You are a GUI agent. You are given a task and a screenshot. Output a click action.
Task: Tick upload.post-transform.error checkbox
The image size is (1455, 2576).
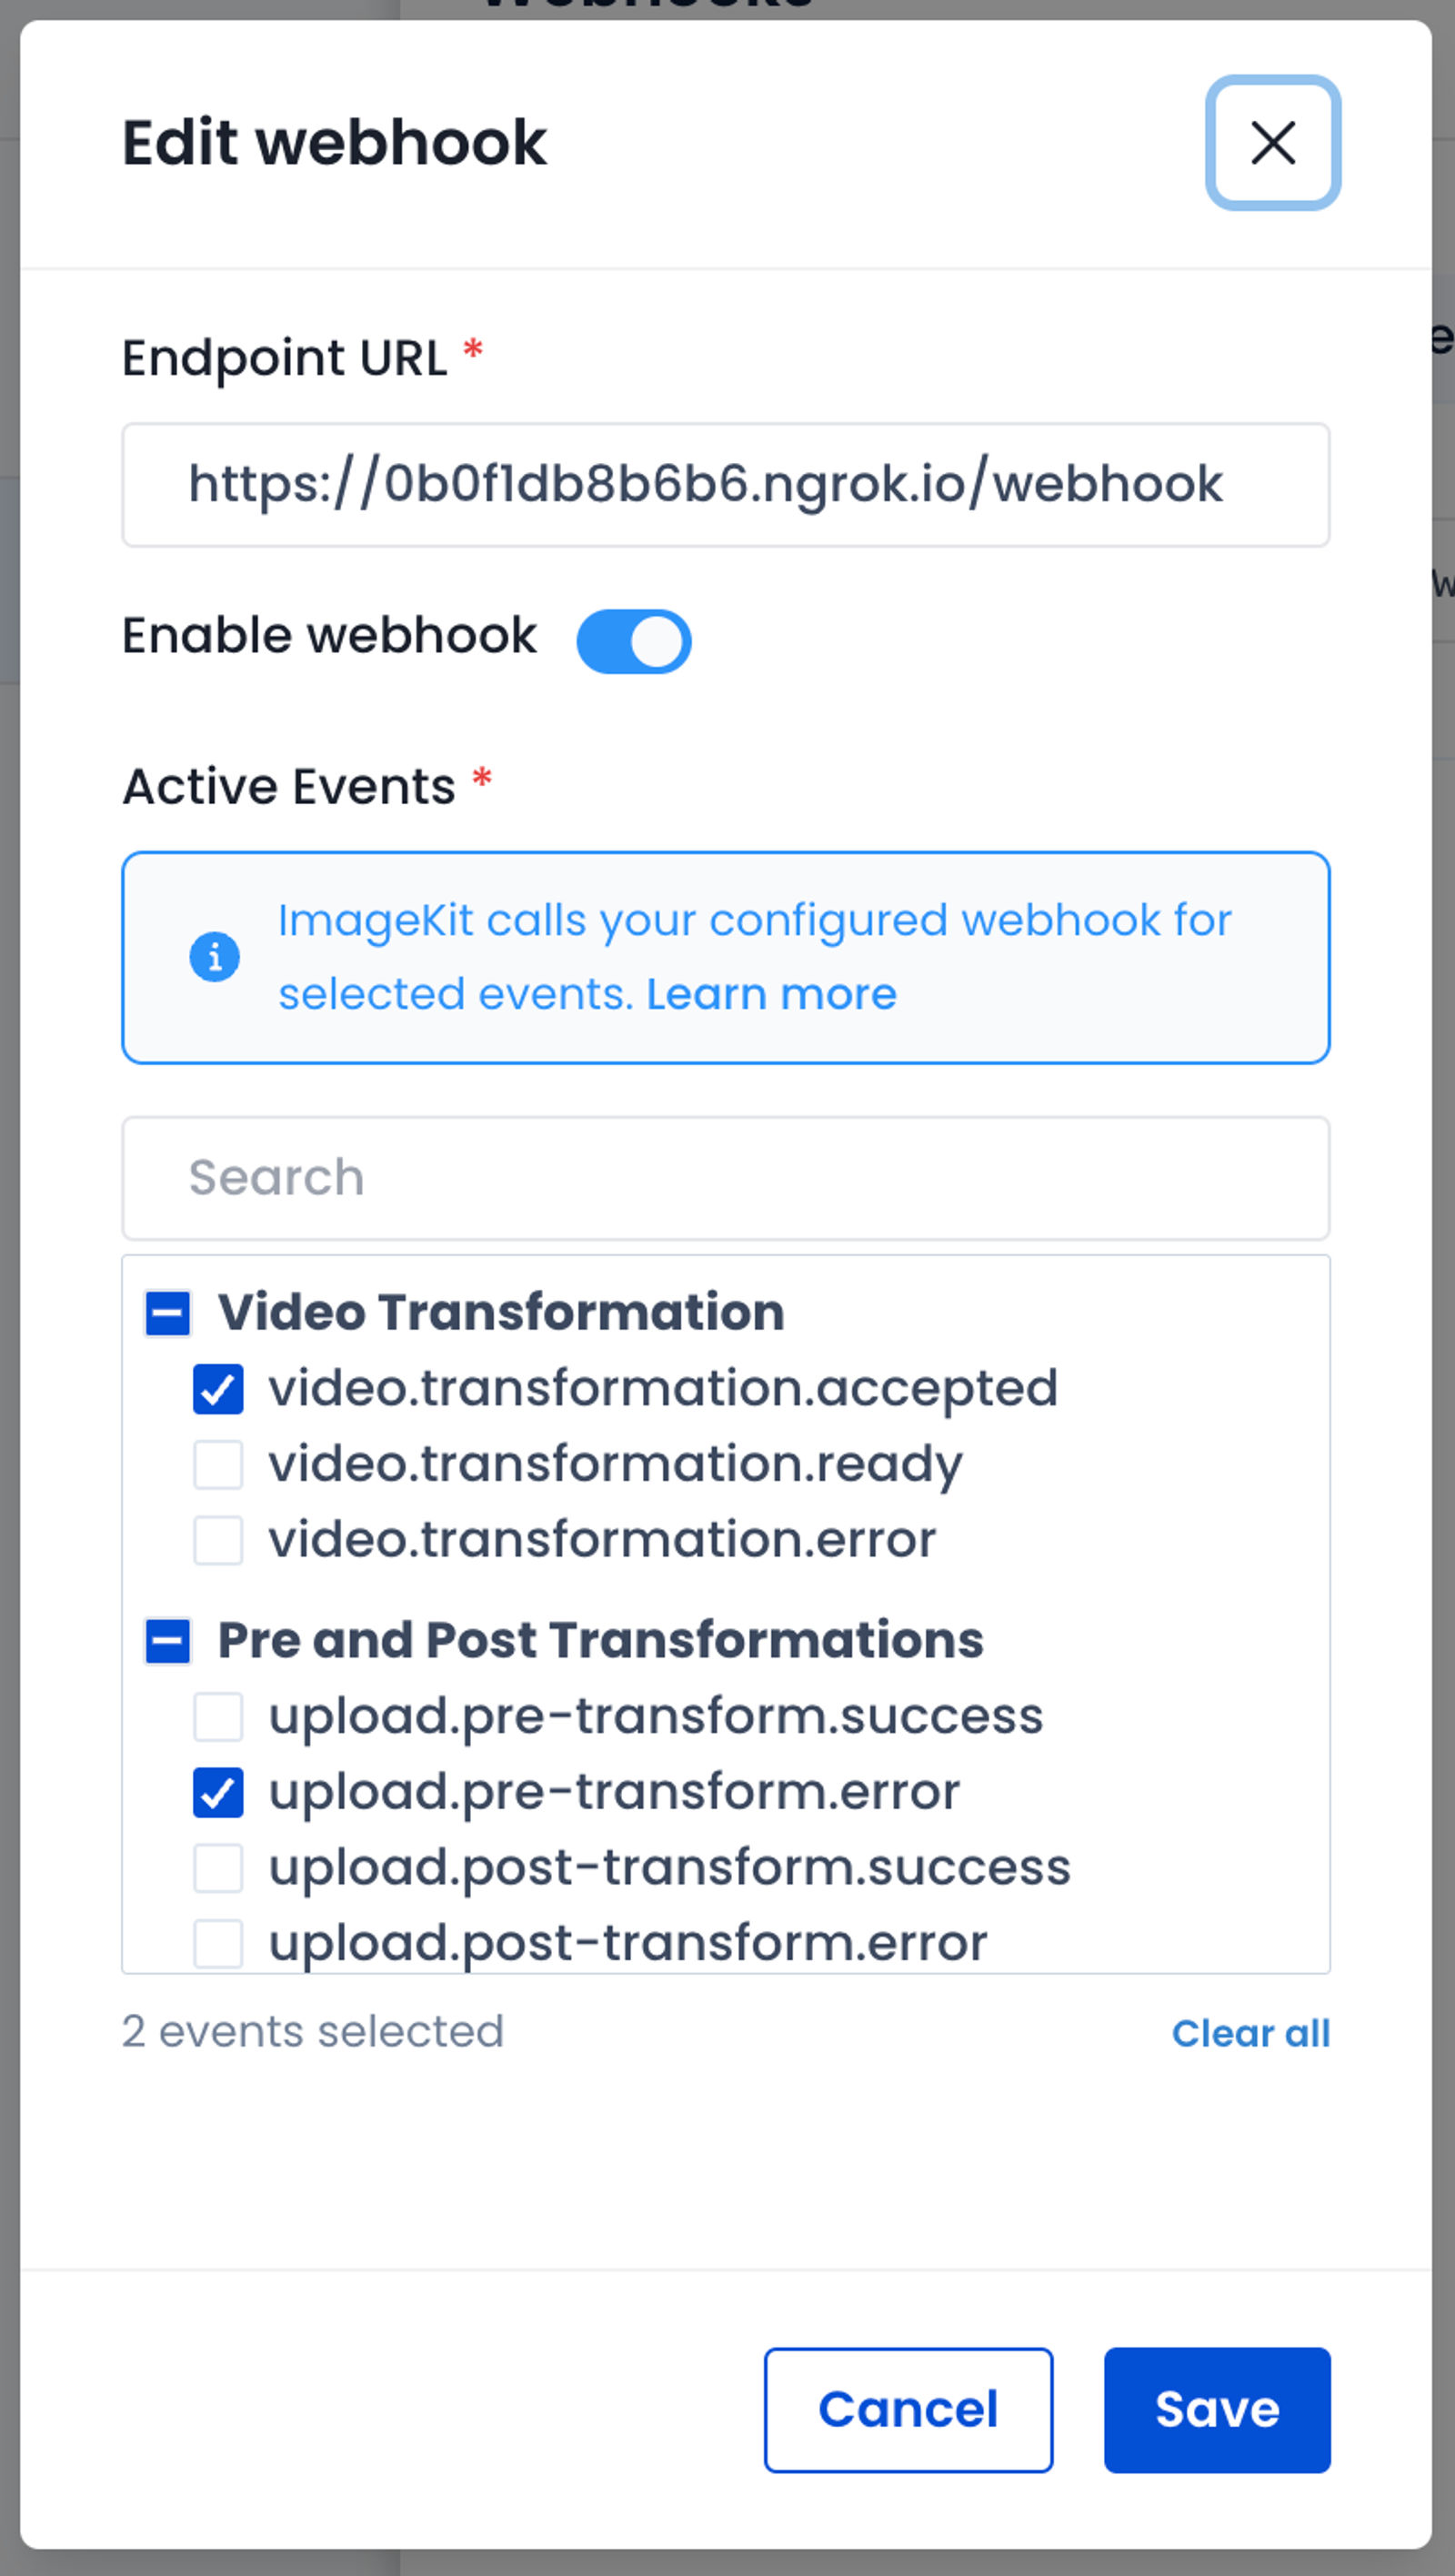(x=218, y=1943)
